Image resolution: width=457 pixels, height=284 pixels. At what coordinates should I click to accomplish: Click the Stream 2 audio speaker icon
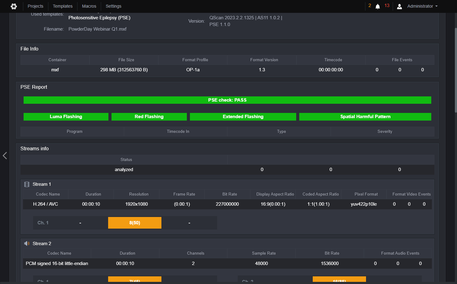27,244
